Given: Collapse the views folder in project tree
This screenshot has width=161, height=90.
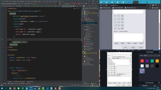Looking at the screenshot, I should click(x=85, y=30).
